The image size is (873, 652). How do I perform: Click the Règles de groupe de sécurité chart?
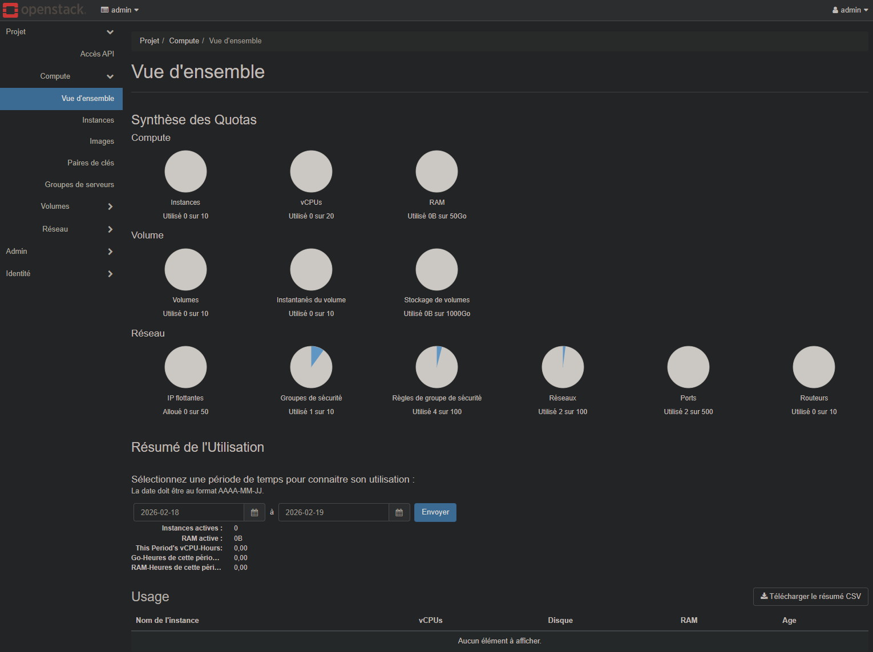click(x=436, y=367)
